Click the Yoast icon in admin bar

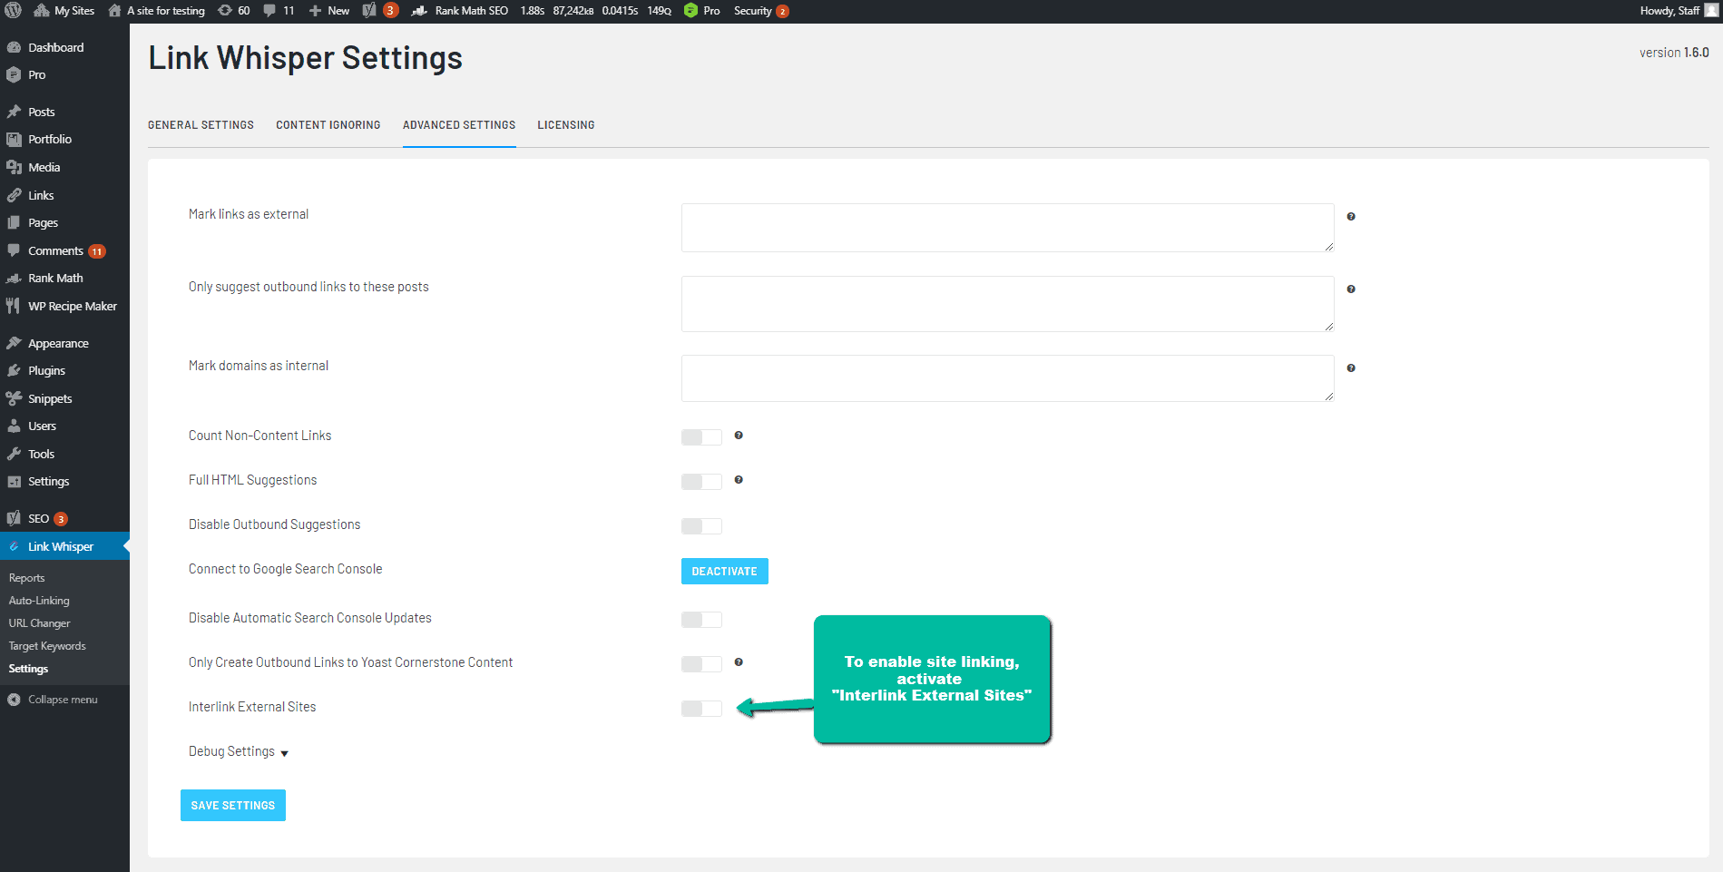tap(369, 11)
